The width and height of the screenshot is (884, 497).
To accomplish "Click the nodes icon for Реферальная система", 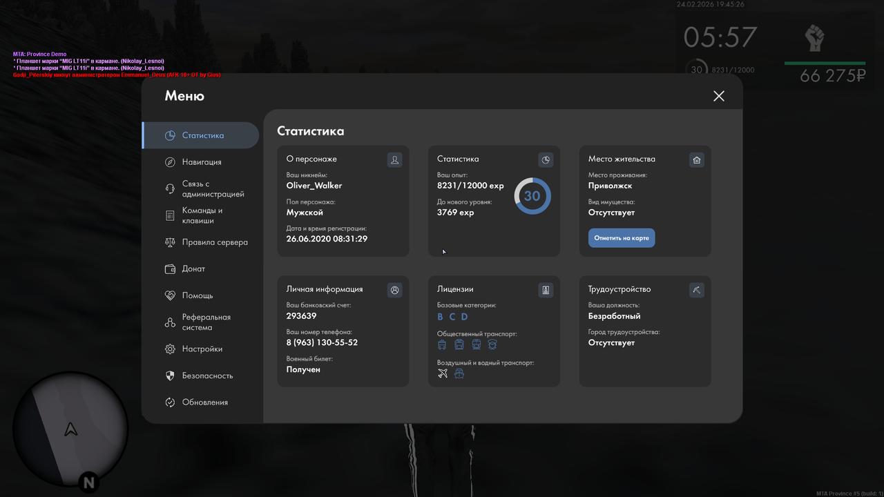I will pyautogui.click(x=170, y=322).
